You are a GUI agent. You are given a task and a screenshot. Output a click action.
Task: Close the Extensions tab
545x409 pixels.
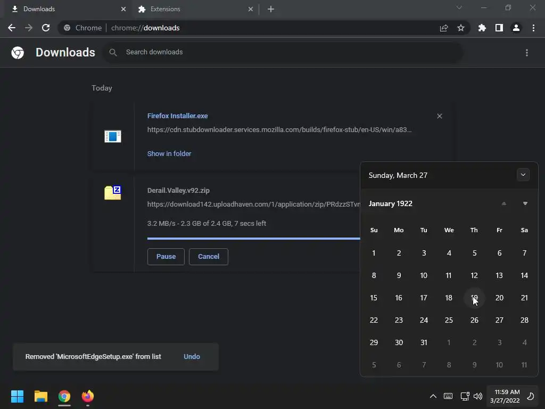click(x=251, y=9)
